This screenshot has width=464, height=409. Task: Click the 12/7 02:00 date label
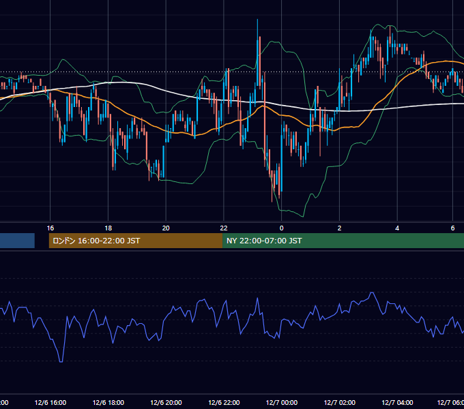339,403
